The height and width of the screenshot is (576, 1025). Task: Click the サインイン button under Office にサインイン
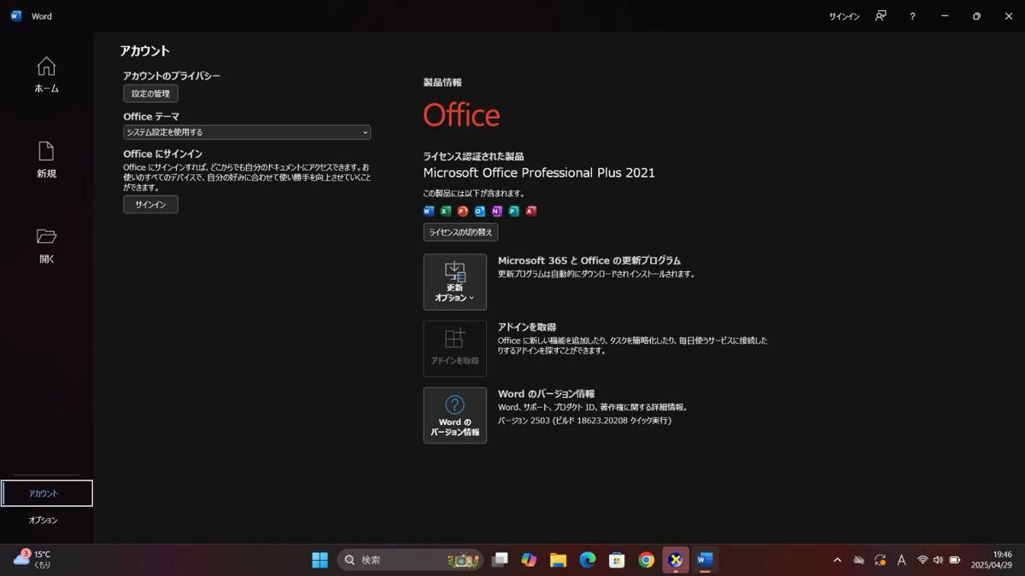pyautogui.click(x=150, y=205)
